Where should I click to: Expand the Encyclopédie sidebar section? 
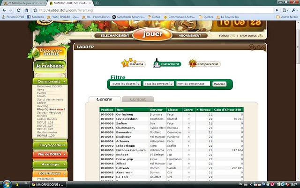click(x=49, y=145)
